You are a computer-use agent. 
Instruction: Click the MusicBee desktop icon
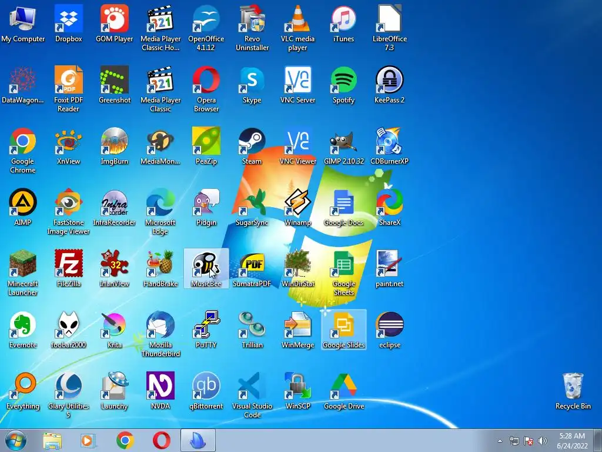click(206, 268)
